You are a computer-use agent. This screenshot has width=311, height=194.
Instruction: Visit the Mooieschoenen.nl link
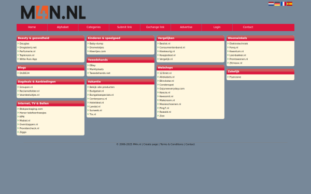click(170, 104)
